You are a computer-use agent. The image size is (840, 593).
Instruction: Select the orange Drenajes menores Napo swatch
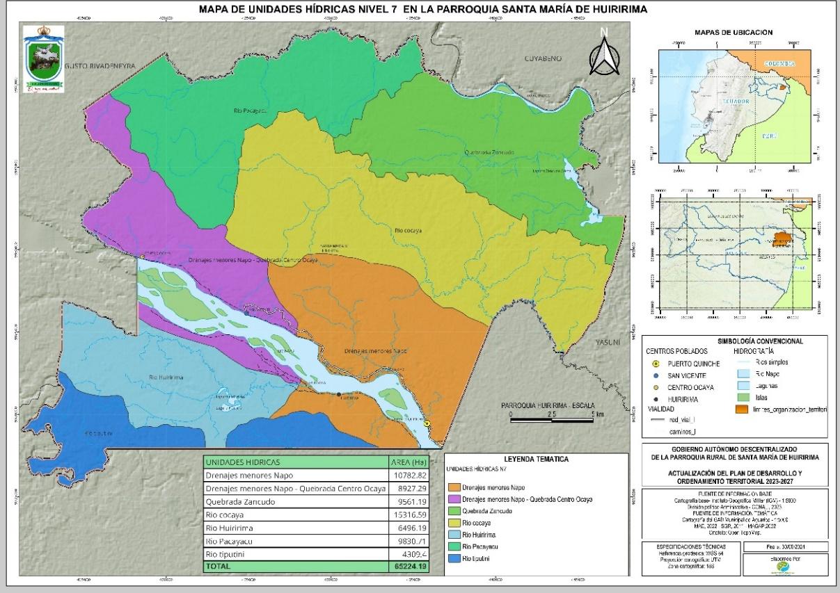456,487
